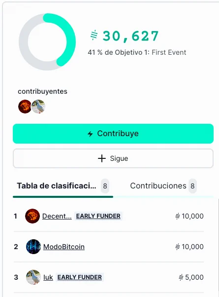Open the ModoBitcoin profile link
This screenshot has width=219, height=297.
64,247
